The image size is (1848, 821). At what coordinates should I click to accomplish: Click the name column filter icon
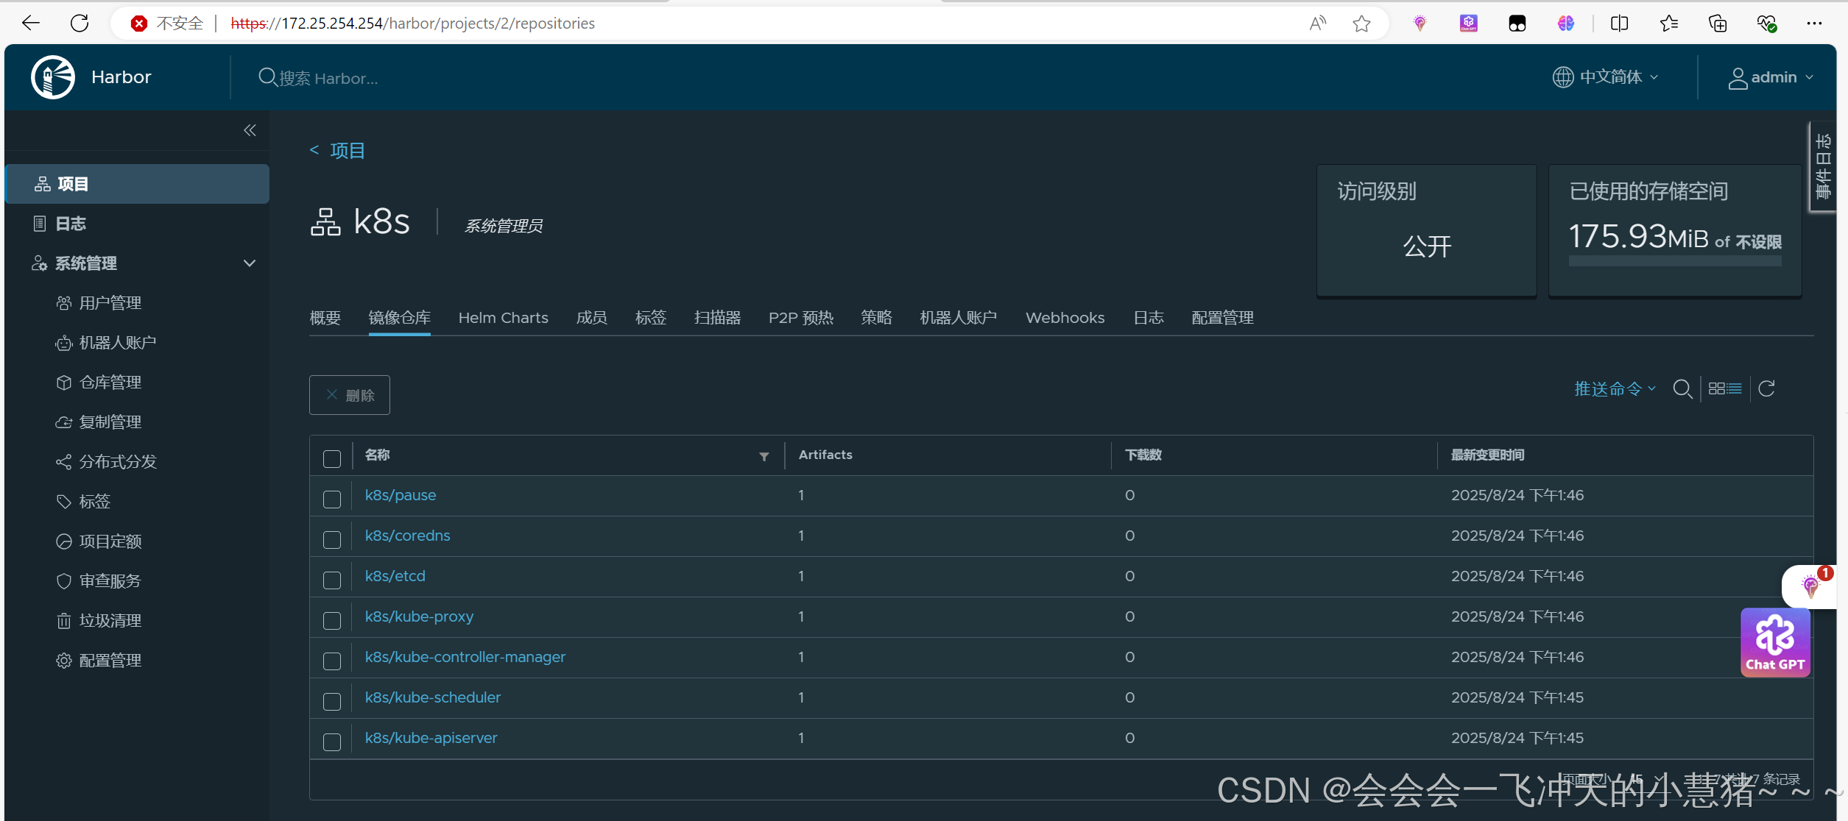coord(764,456)
